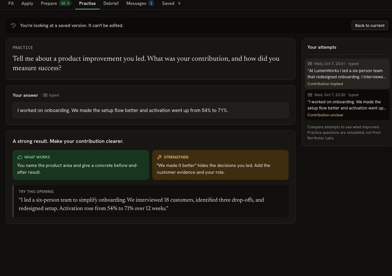This screenshot has width=392, height=276.
Task: Select the Practise tab
Action: point(87,3)
